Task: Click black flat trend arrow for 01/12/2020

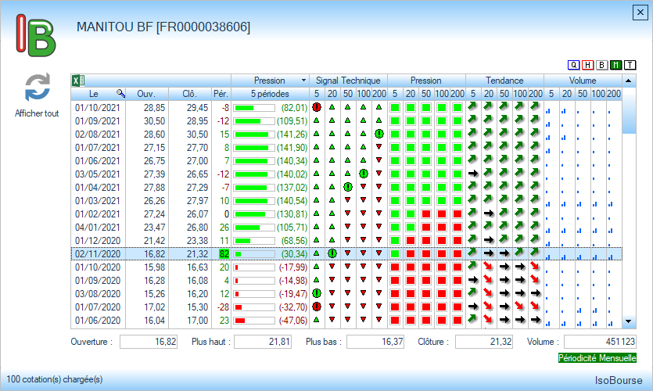Action: pos(489,240)
